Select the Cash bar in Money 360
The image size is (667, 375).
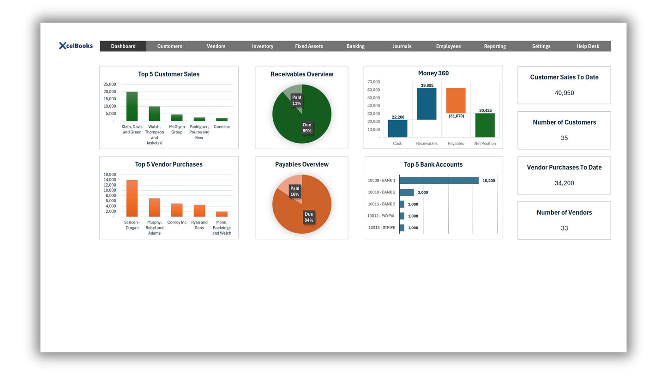(x=397, y=128)
